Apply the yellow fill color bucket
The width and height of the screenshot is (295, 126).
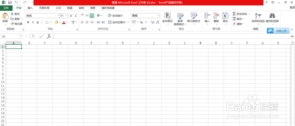coord(56,22)
